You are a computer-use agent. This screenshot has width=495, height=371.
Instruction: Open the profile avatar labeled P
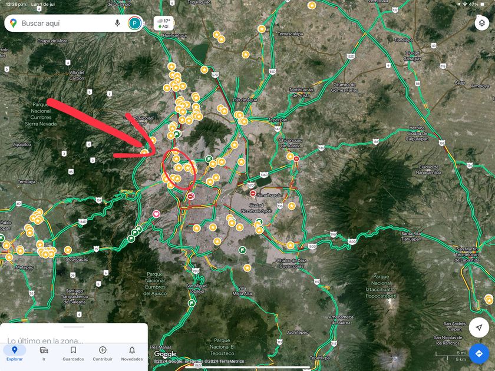(x=134, y=23)
